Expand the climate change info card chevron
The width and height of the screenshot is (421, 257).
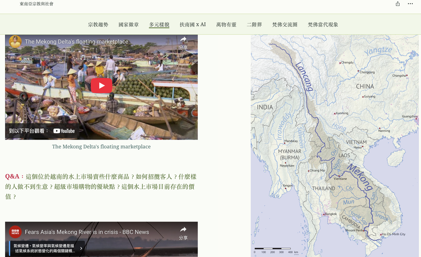[x=81, y=248]
